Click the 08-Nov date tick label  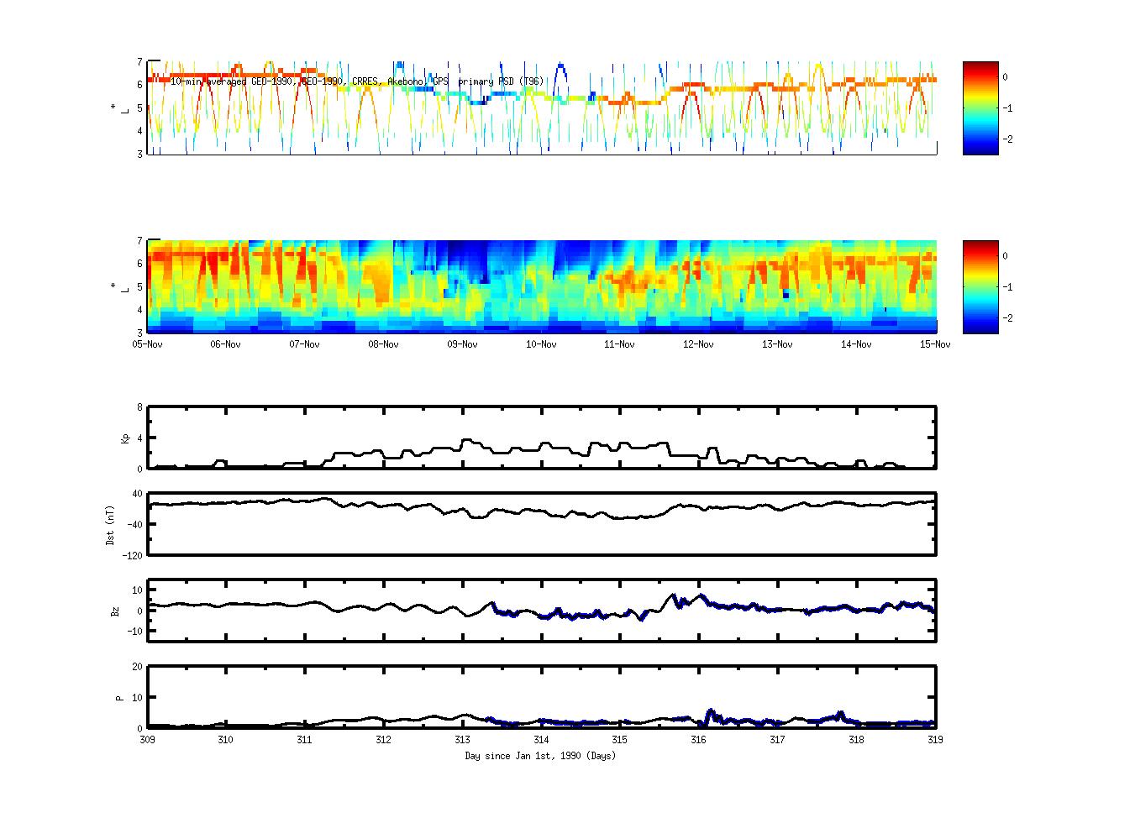(x=383, y=344)
